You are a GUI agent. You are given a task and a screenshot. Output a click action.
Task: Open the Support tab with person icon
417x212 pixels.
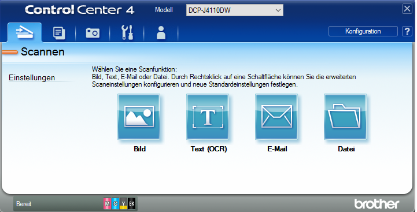click(161, 33)
